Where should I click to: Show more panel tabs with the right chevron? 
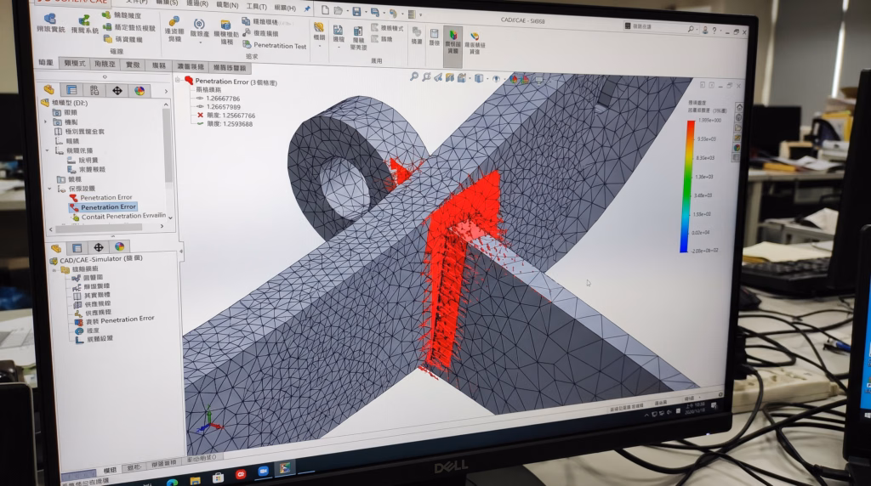point(166,92)
